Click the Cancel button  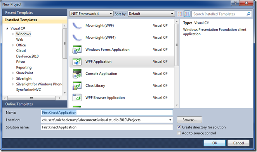pyautogui.click(x=238, y=143)
